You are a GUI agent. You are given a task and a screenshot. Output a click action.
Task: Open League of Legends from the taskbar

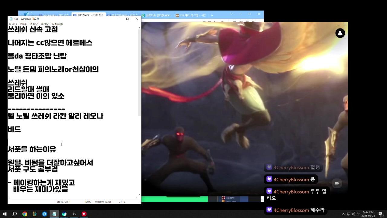[34, 214]
